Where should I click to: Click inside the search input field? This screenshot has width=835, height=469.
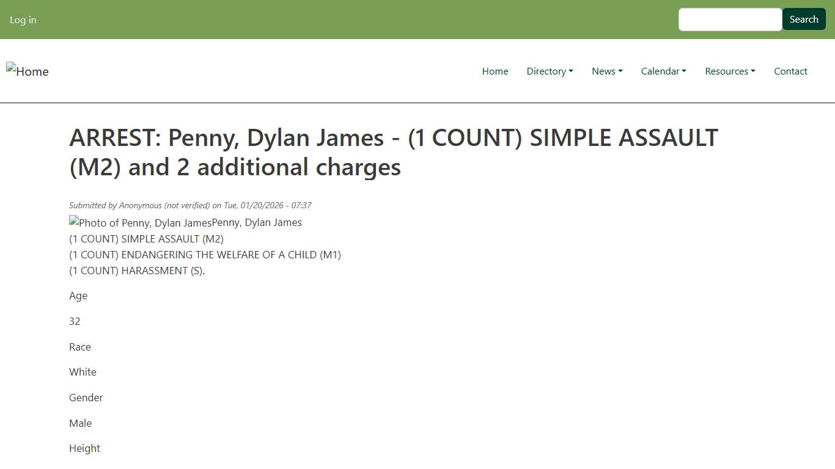730,19
